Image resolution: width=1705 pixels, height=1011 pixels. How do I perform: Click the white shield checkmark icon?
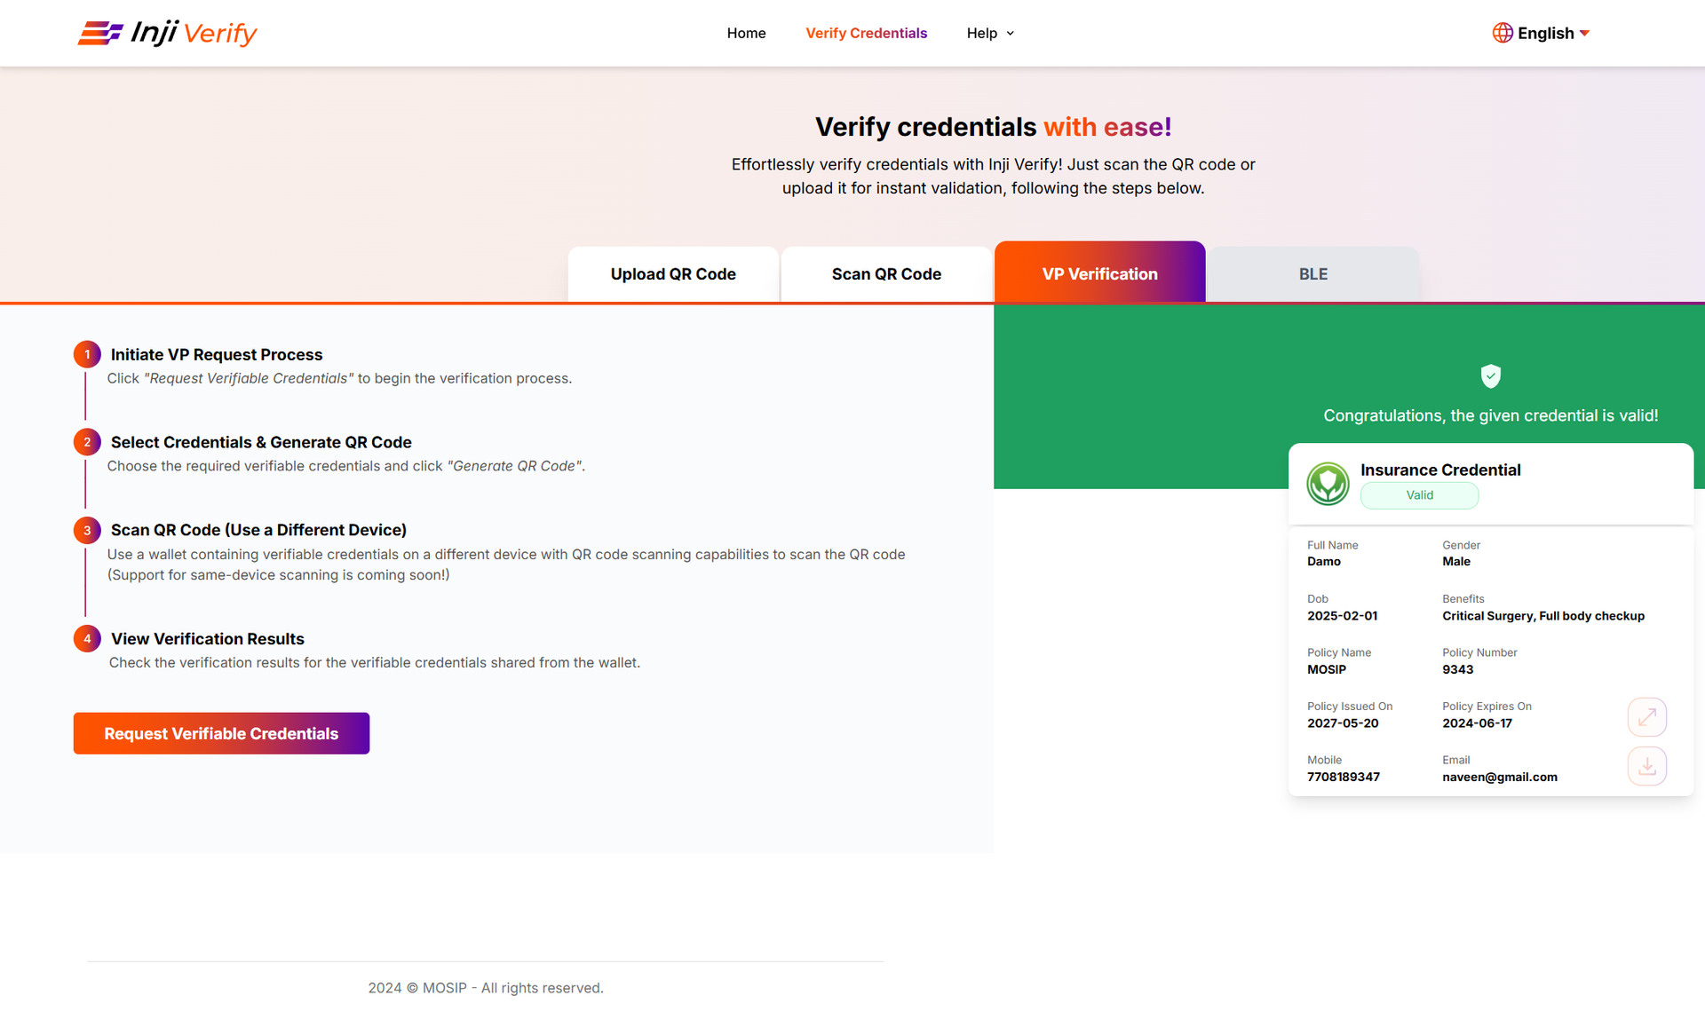1490,376
